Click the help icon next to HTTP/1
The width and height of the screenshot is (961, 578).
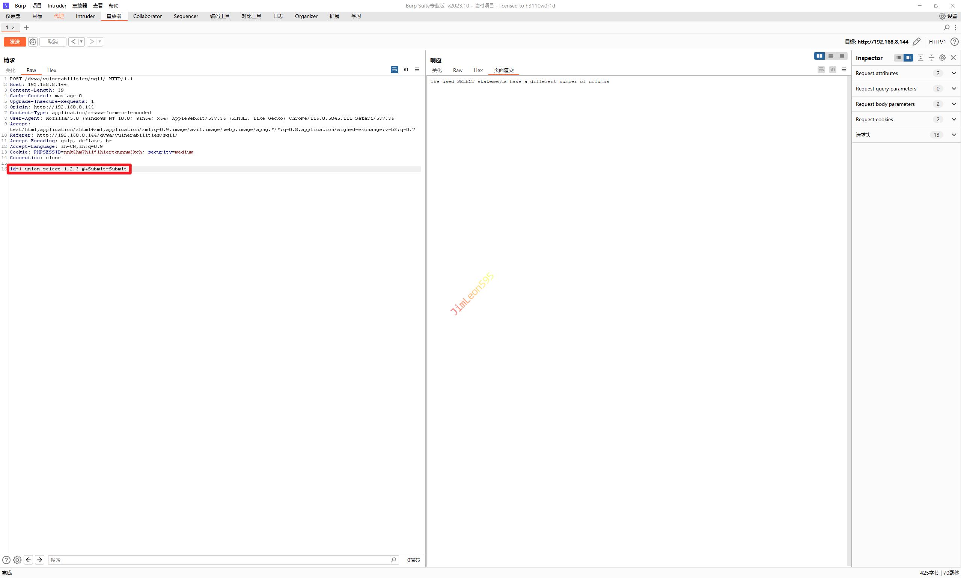[954, 42]
